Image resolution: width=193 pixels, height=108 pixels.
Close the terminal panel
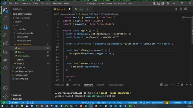pyautogui.click(x=191, y=85)
